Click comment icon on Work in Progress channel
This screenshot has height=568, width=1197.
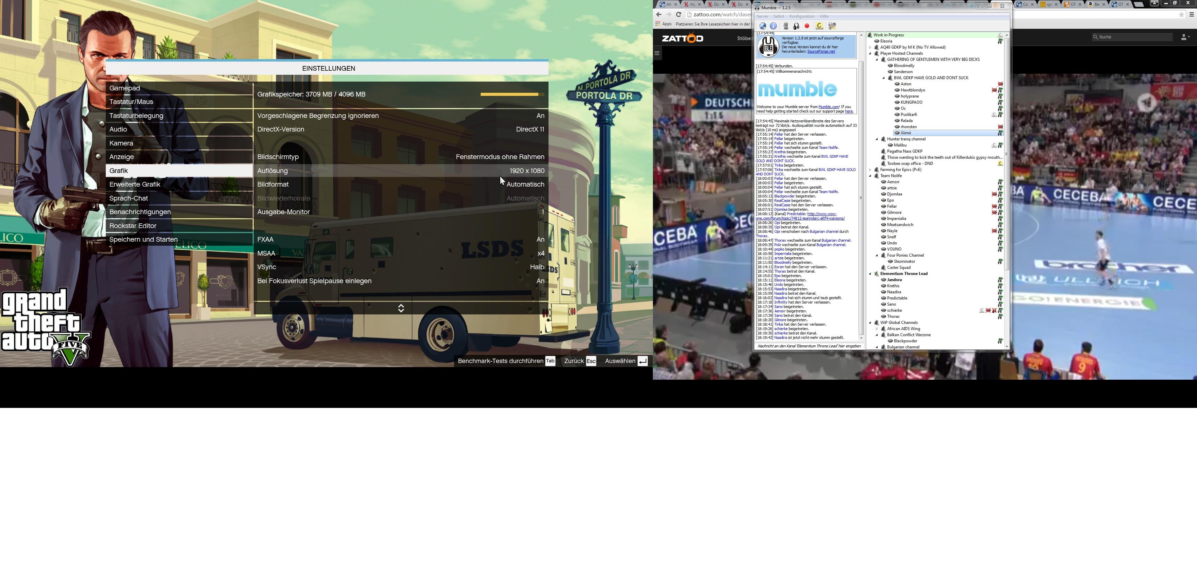(x=1000, y=35)
